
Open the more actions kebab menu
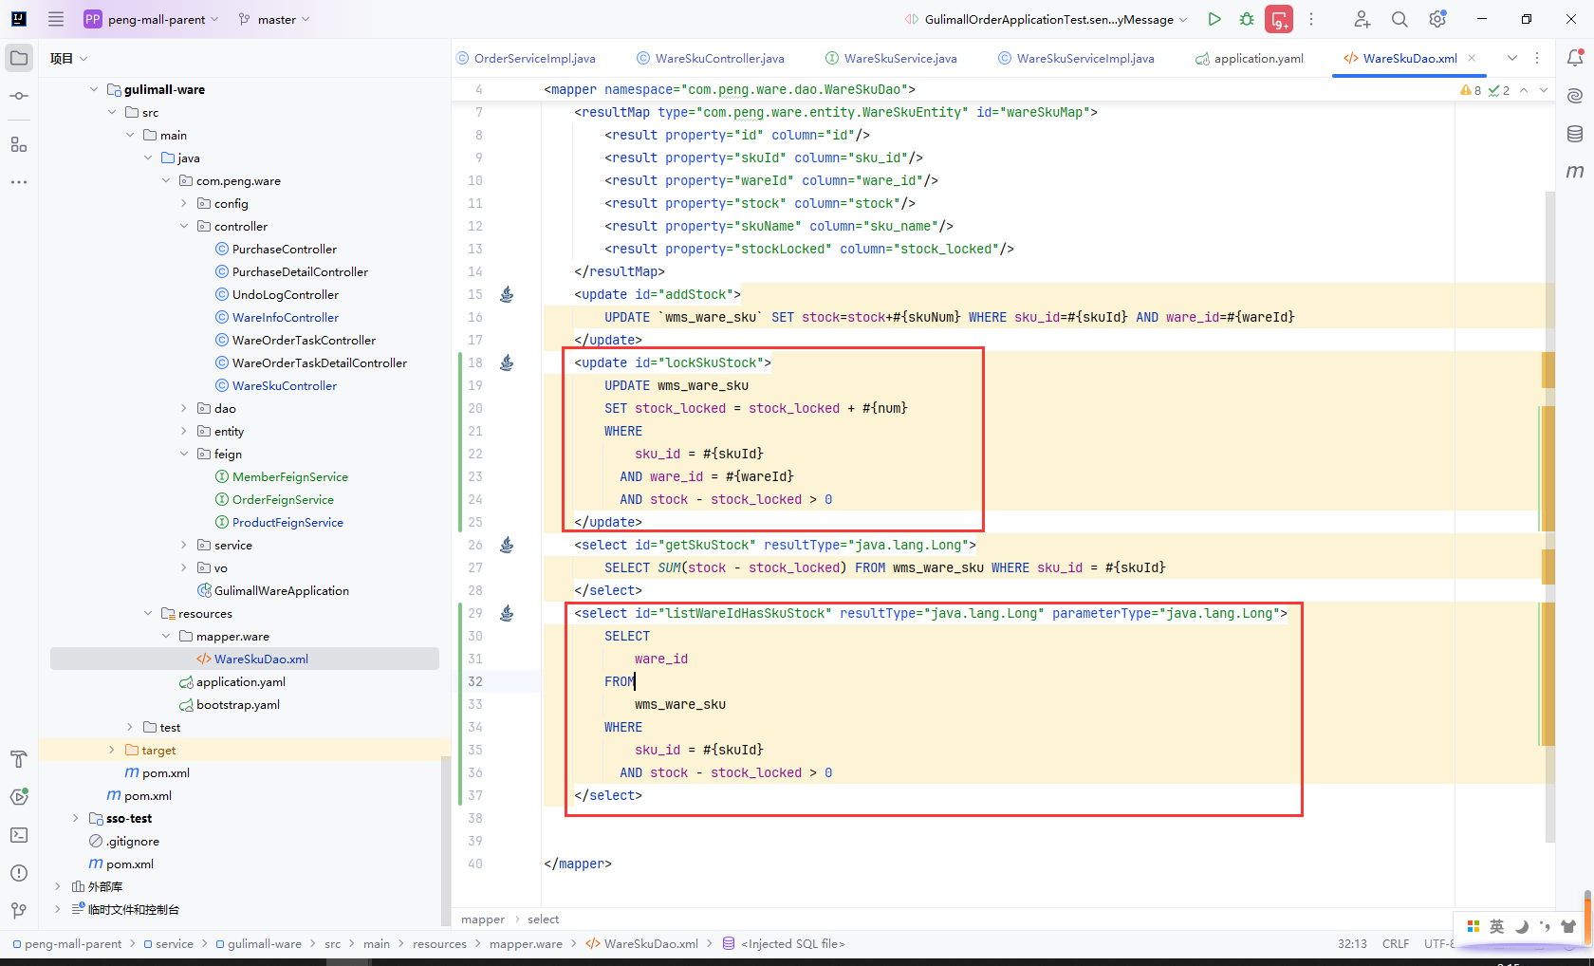click(x=1311, y=19)
